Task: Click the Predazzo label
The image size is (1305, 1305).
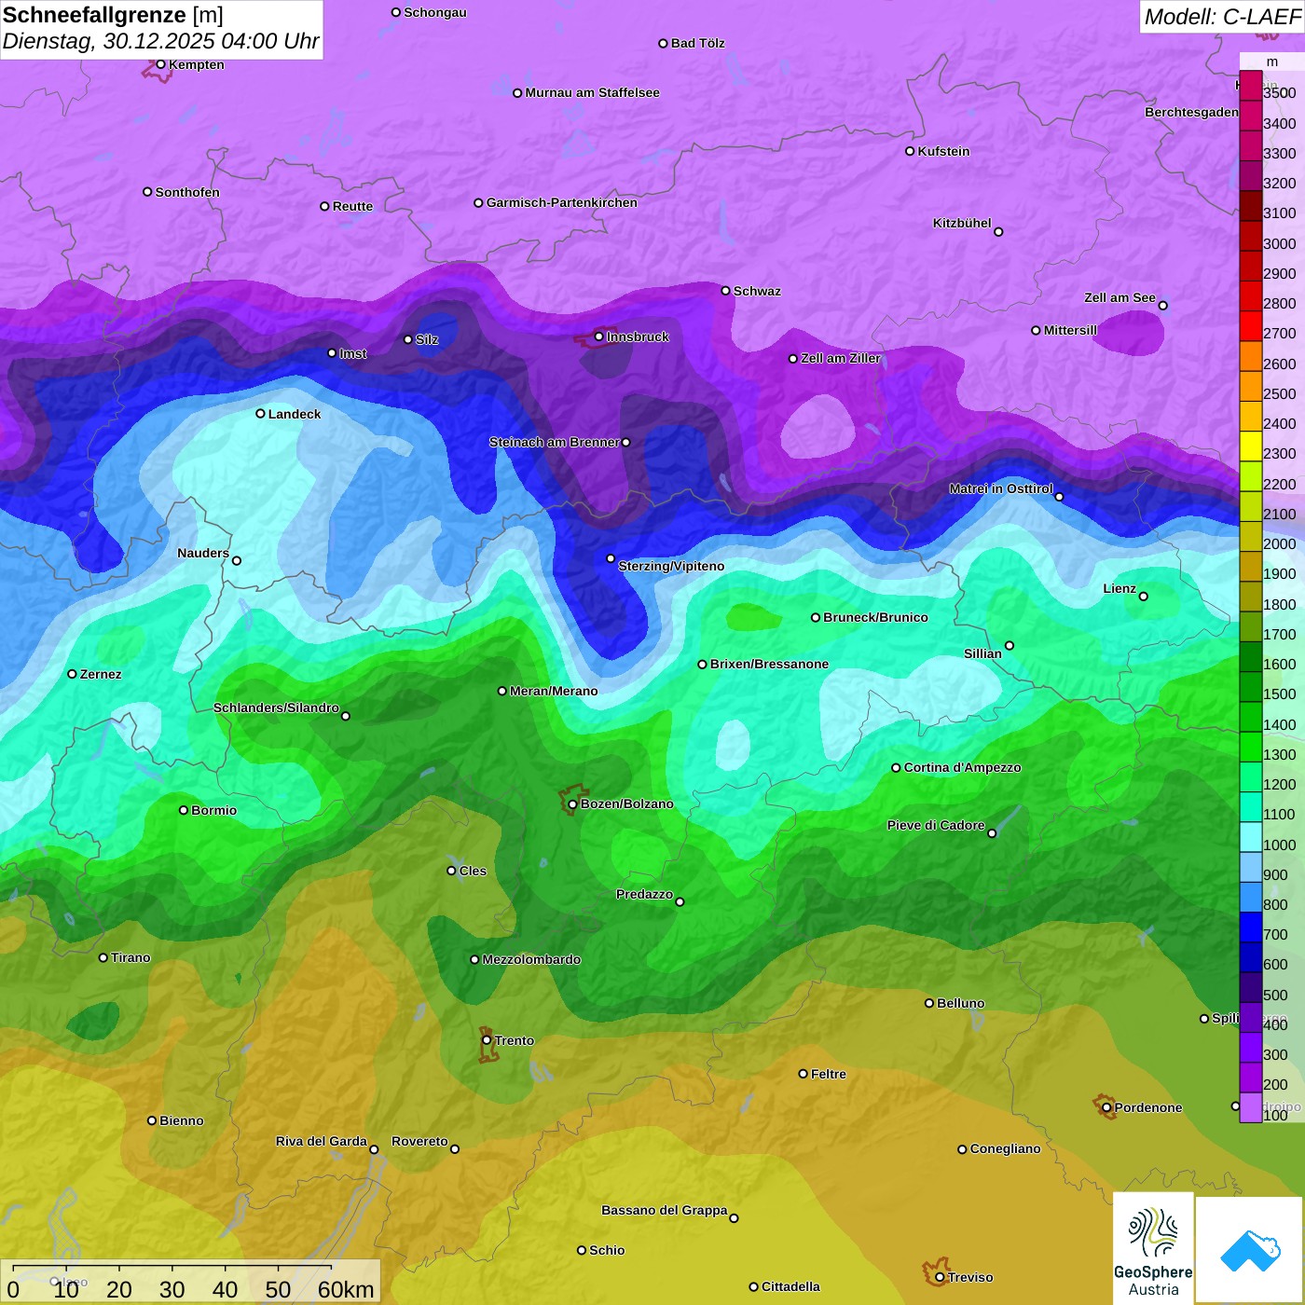Action: (644, 894)
